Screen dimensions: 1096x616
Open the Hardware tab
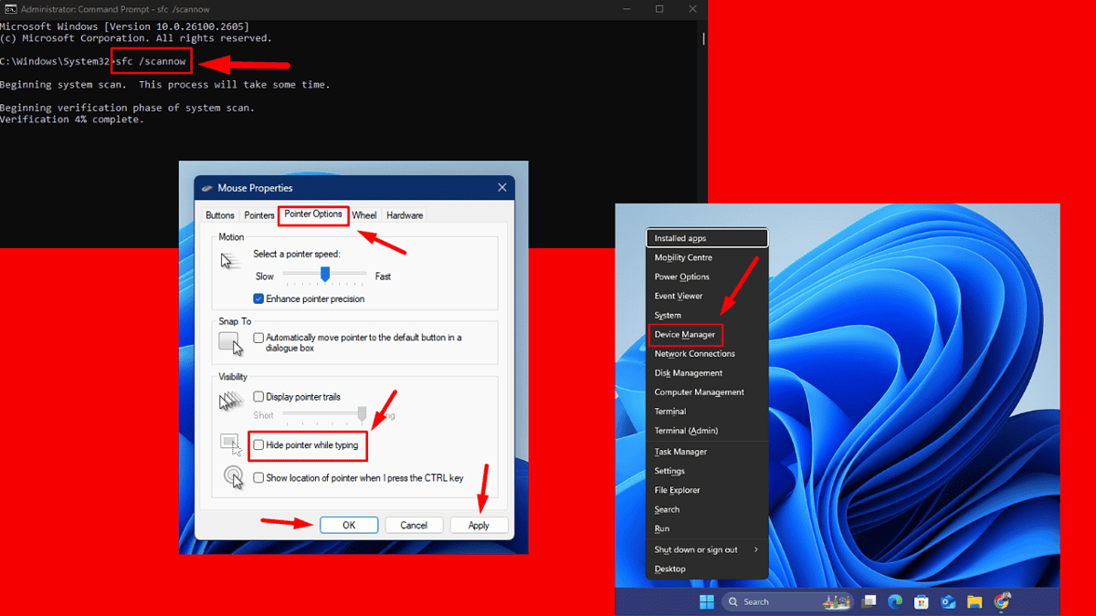(x=405, y=215)
